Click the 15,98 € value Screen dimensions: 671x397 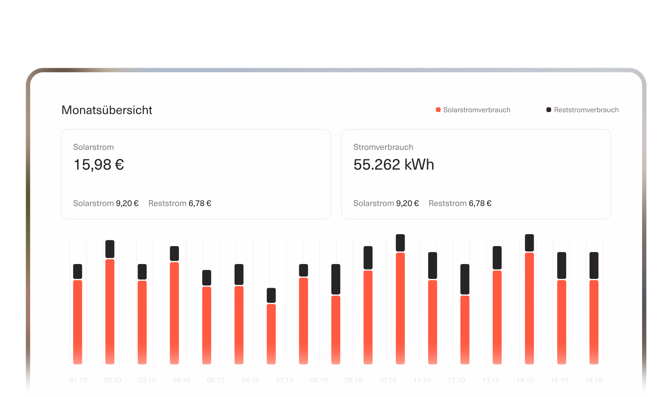pyautogui.click(x=99, y=164)
